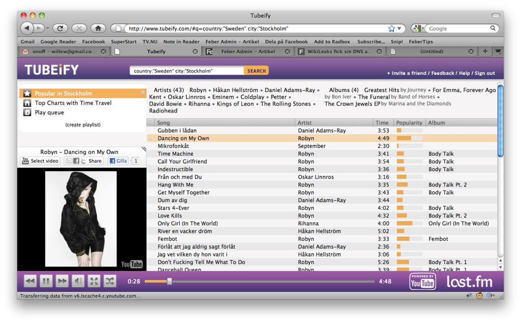Click the browser home icon
This screenshot has height=323, width=521.
tap(98, 28)
